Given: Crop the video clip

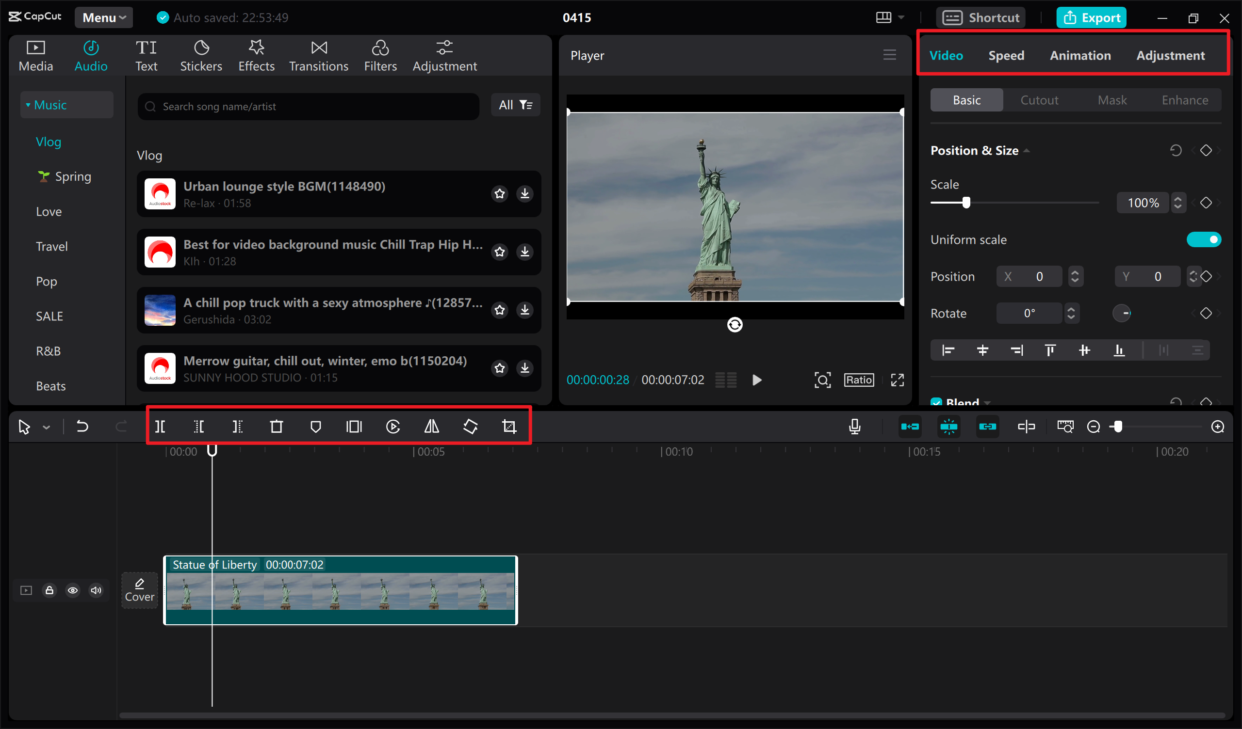Looking at the screenshot, I should click(x=508, y=427).
